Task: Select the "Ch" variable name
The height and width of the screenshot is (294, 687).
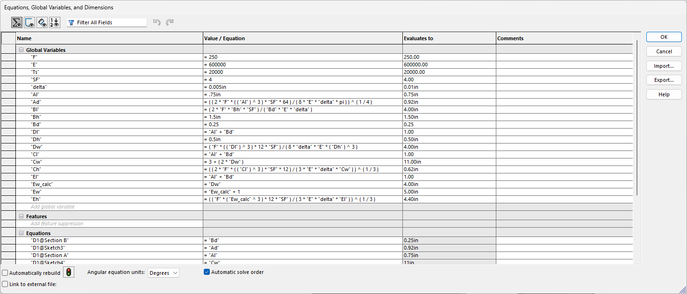Action: point(35,169)
